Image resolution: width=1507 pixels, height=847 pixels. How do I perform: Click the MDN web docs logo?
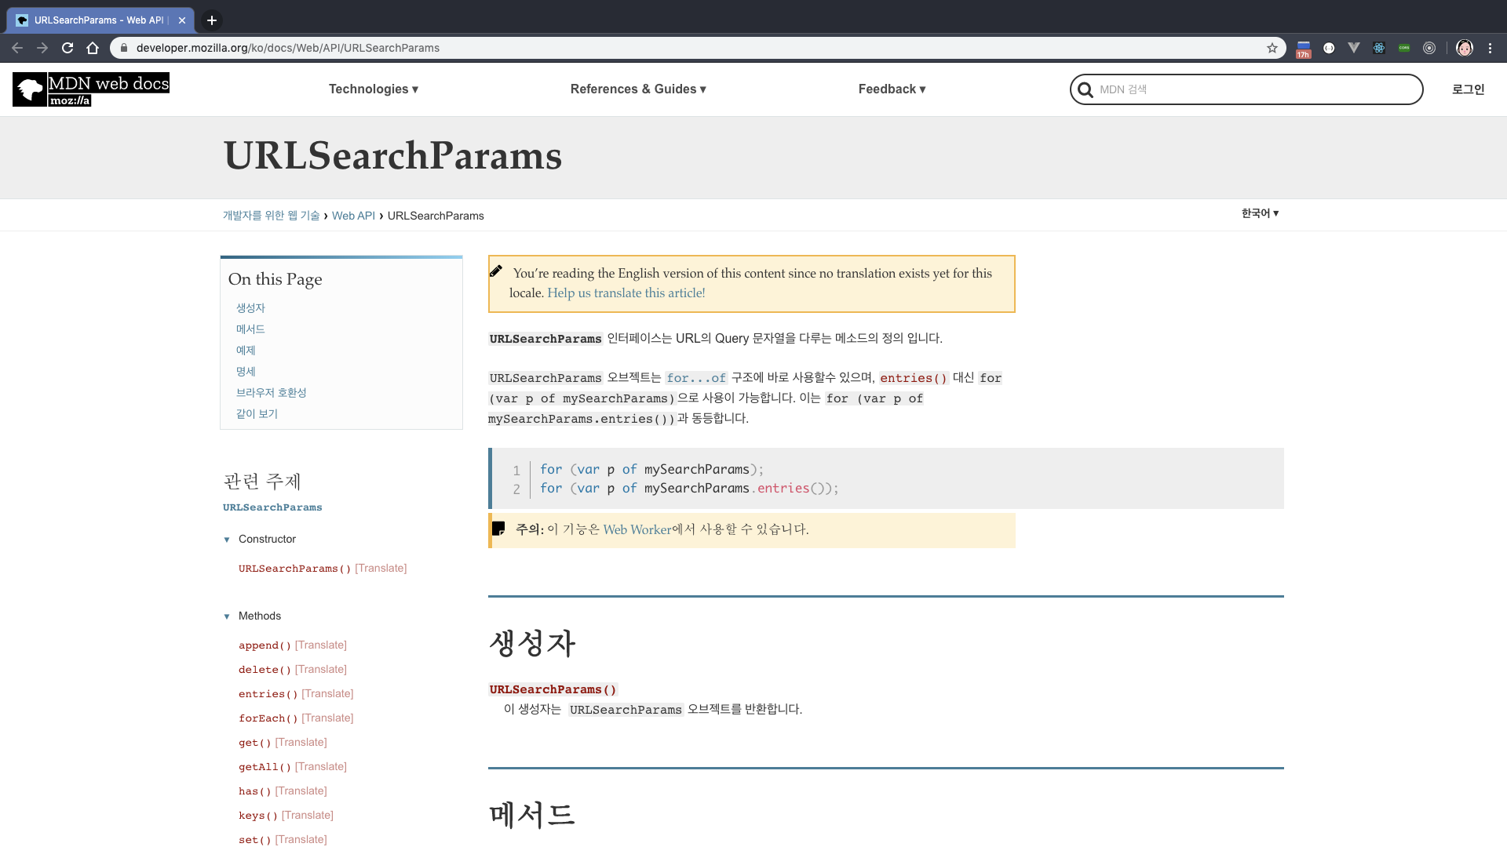91,89
